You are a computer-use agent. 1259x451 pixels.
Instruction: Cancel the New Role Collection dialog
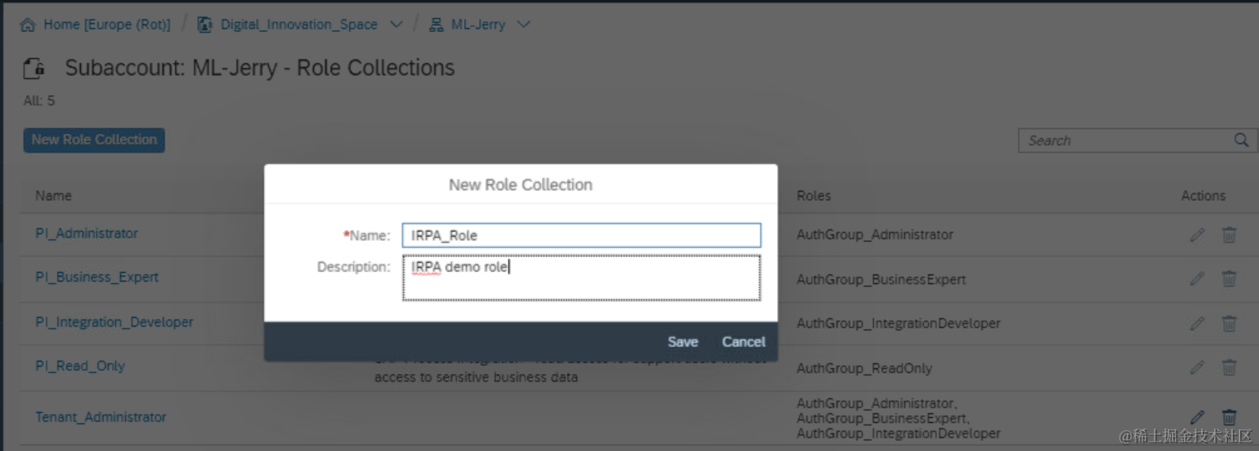point(743,342)
